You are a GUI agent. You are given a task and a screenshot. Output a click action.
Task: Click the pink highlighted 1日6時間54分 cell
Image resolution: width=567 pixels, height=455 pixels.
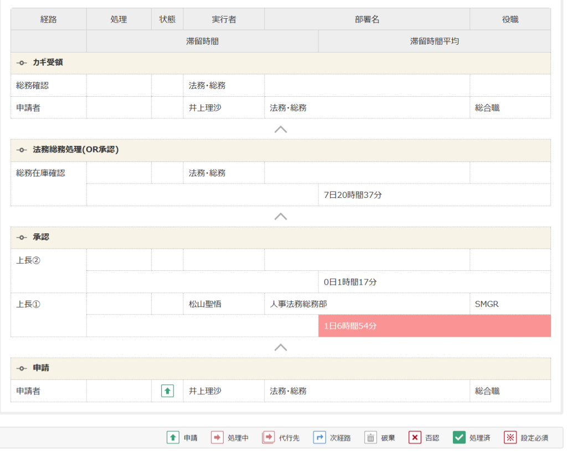click(434, 326)
